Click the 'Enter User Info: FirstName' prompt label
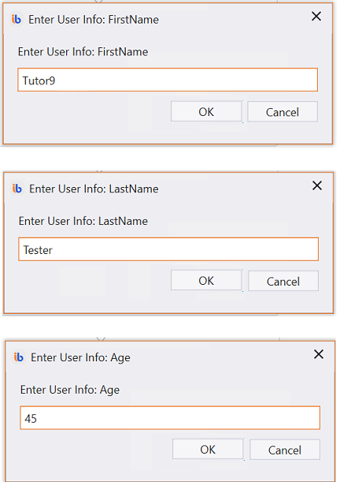 [83, 51]
